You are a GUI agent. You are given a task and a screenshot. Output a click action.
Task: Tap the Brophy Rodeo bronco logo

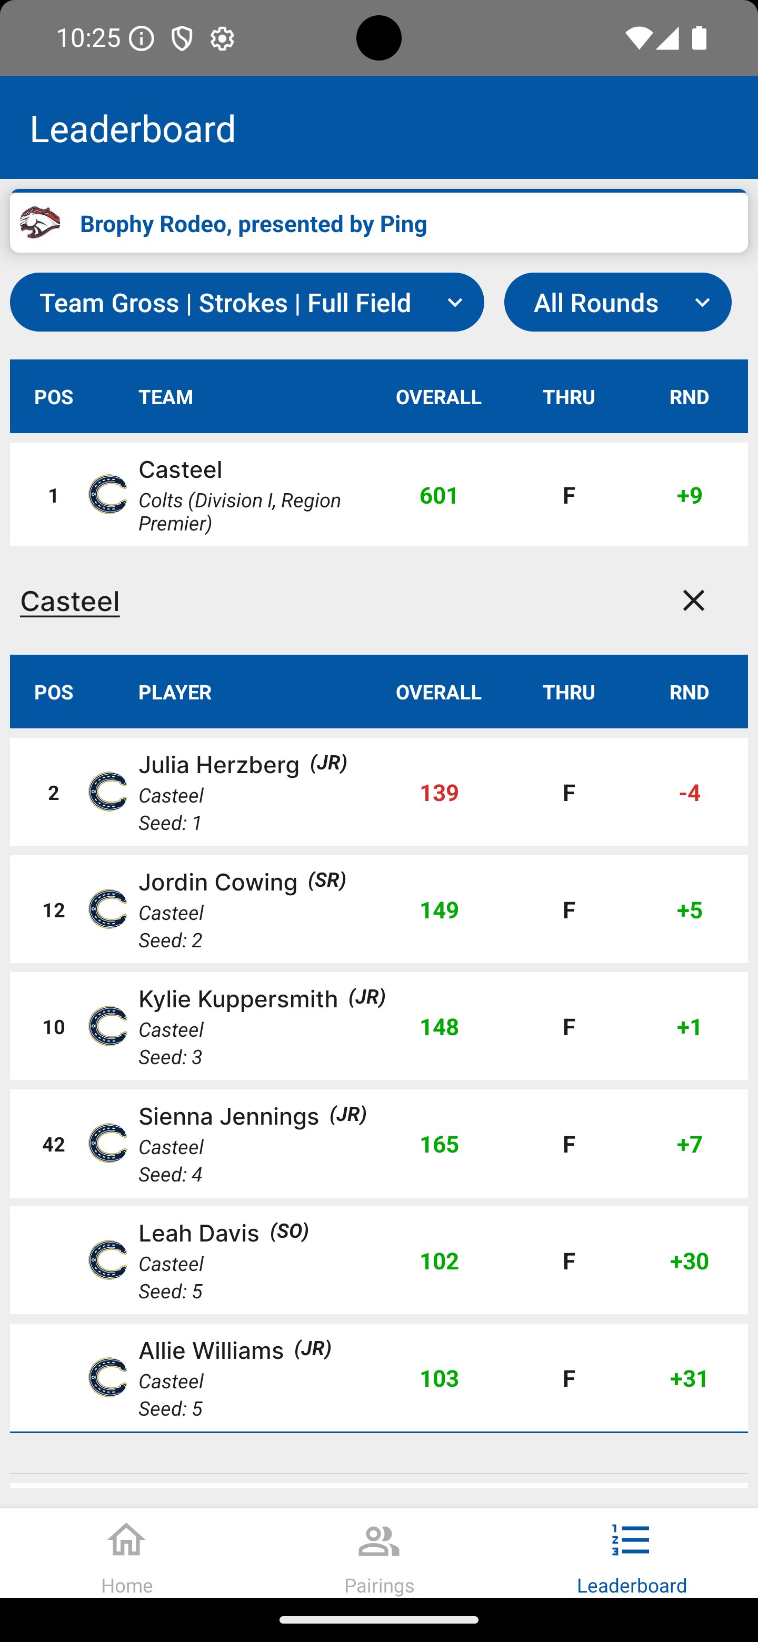[40, 223]
